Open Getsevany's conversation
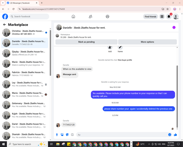Image resolution: width=183 pixels, height=147 pixels. (25, 105)
